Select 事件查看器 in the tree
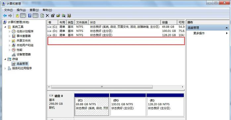The width and height of the screenshot is (231, 120). (x=23, y=36)
